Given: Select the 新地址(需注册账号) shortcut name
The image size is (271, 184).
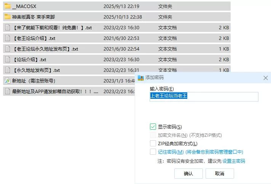Looking at the screenshot, I should 33,81.
